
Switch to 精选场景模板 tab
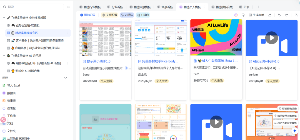[140, 7]
